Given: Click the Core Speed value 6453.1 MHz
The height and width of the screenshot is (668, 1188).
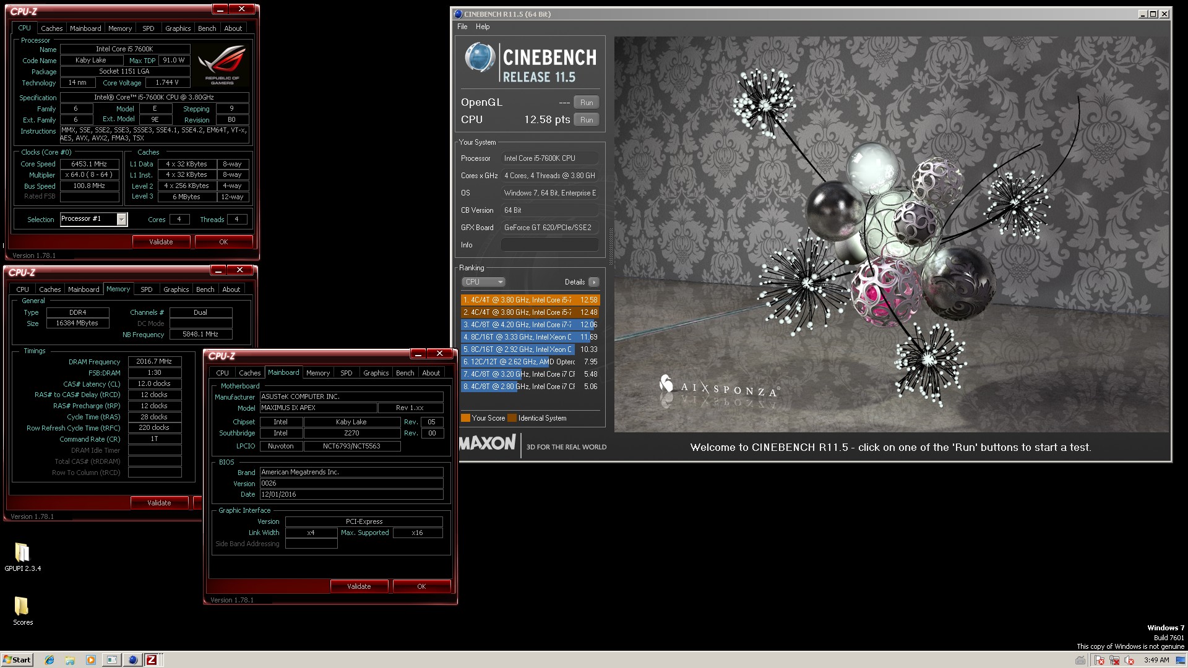Looking at the screenshot, I should (90, 164).
